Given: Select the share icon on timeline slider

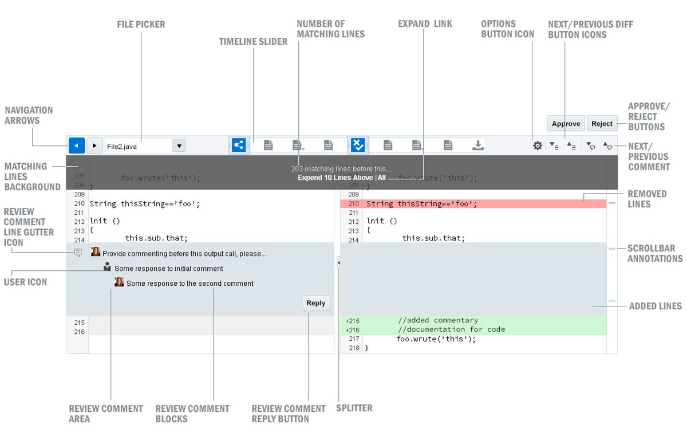Looking at the screenshot, I should click(239, 145).
